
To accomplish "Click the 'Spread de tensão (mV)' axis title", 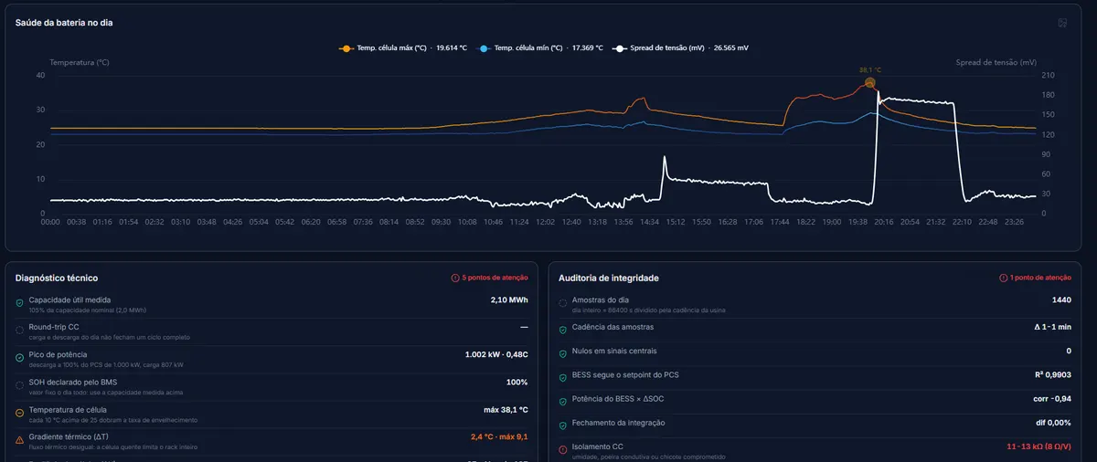I will [996, 63].
